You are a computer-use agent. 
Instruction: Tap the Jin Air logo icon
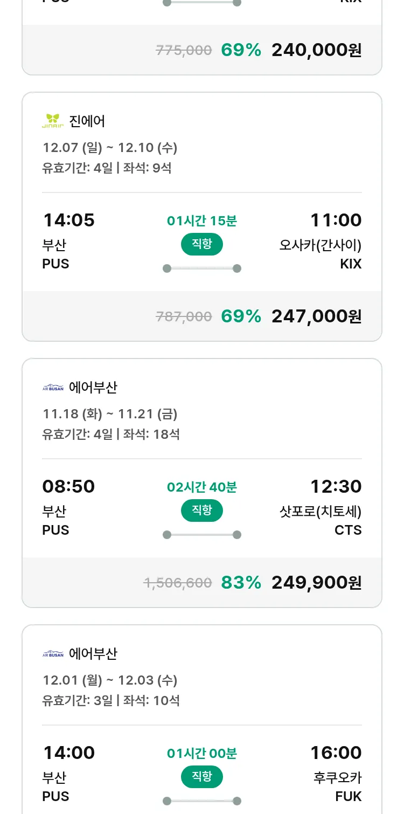[53, 121]
